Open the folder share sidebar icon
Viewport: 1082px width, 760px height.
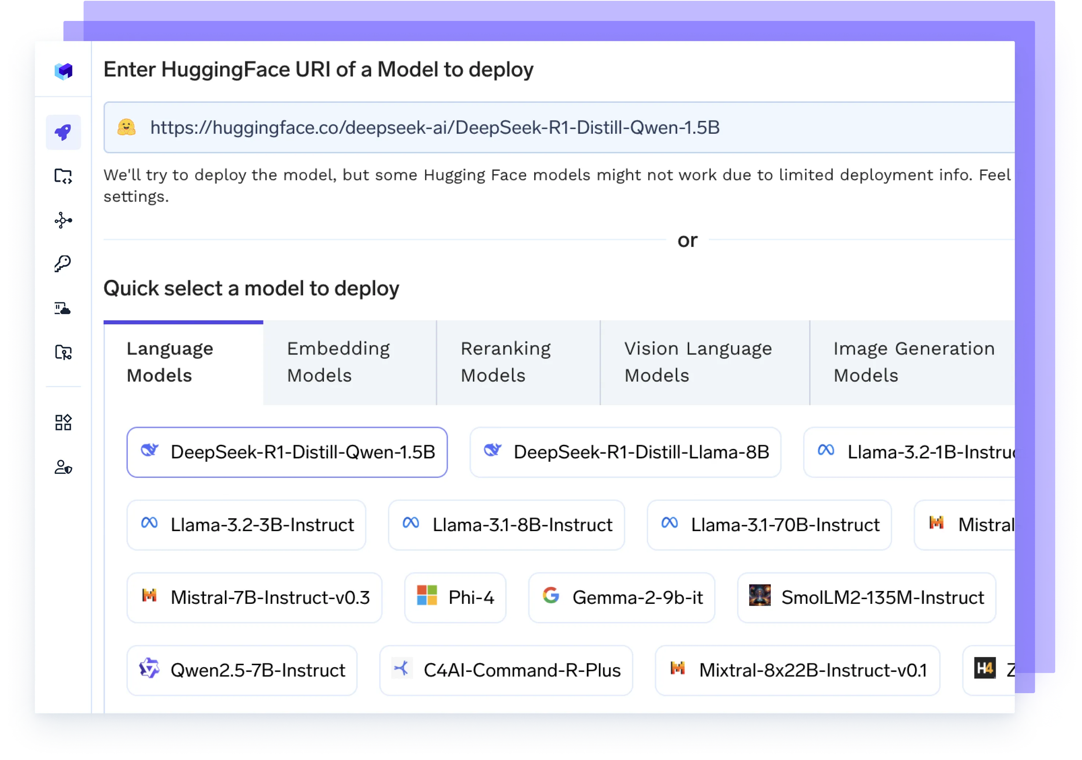click(63, 352)
